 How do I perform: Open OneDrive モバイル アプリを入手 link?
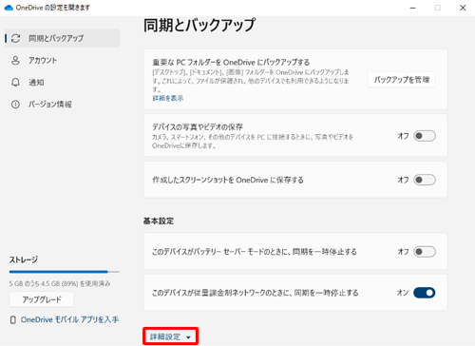click(69, 319)
